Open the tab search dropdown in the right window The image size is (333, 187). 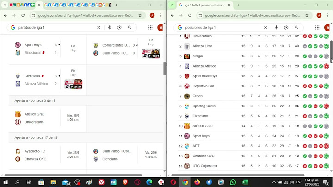tap(172, 5)
